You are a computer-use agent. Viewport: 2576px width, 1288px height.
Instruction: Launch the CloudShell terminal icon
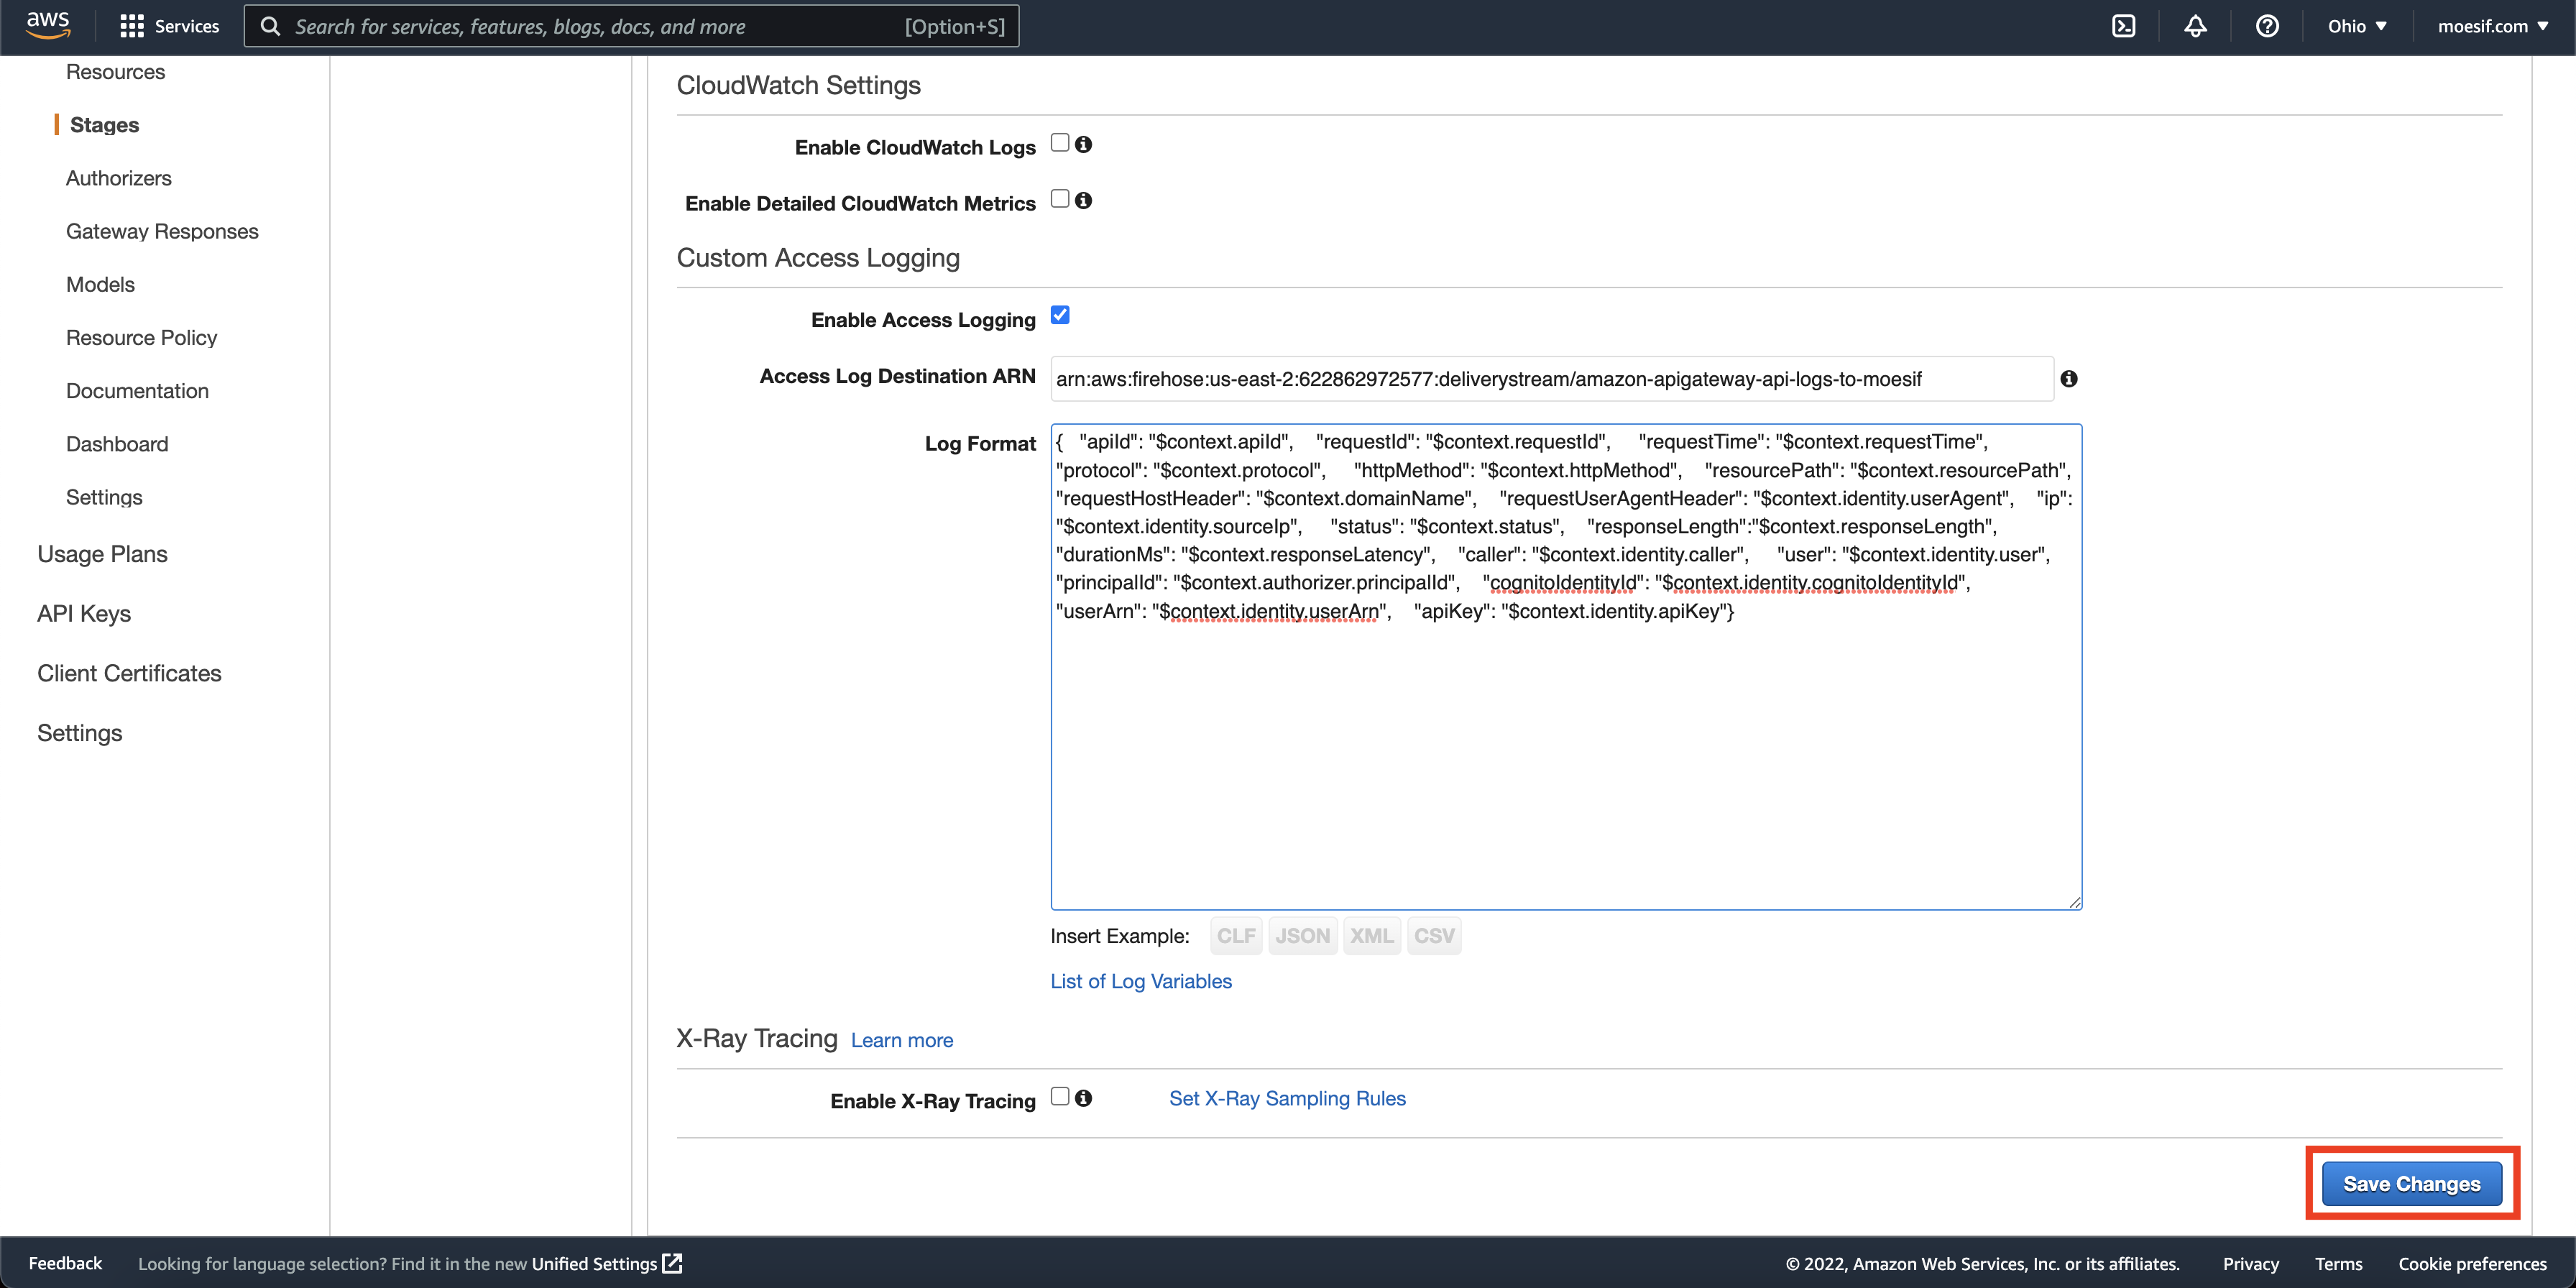click(x=2124, y=26)
